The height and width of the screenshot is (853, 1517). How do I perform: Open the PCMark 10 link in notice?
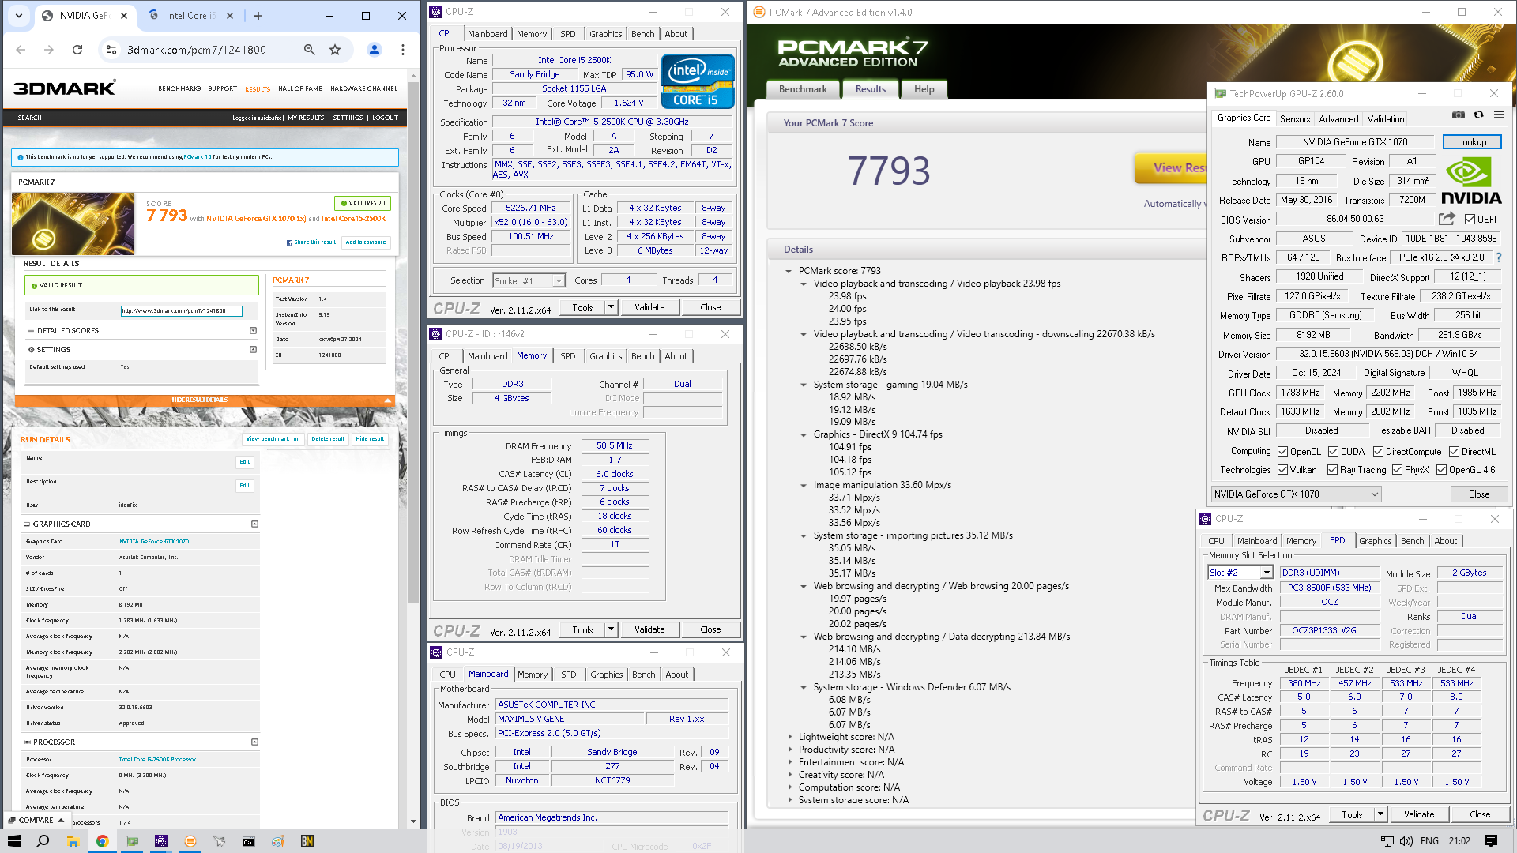(198, 157)
